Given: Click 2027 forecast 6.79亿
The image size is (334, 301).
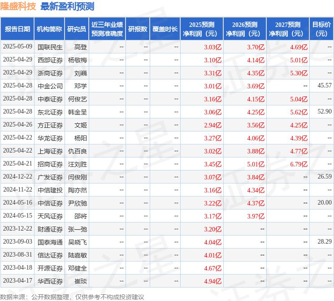Looking at the screenshot, I should [299, 164].
